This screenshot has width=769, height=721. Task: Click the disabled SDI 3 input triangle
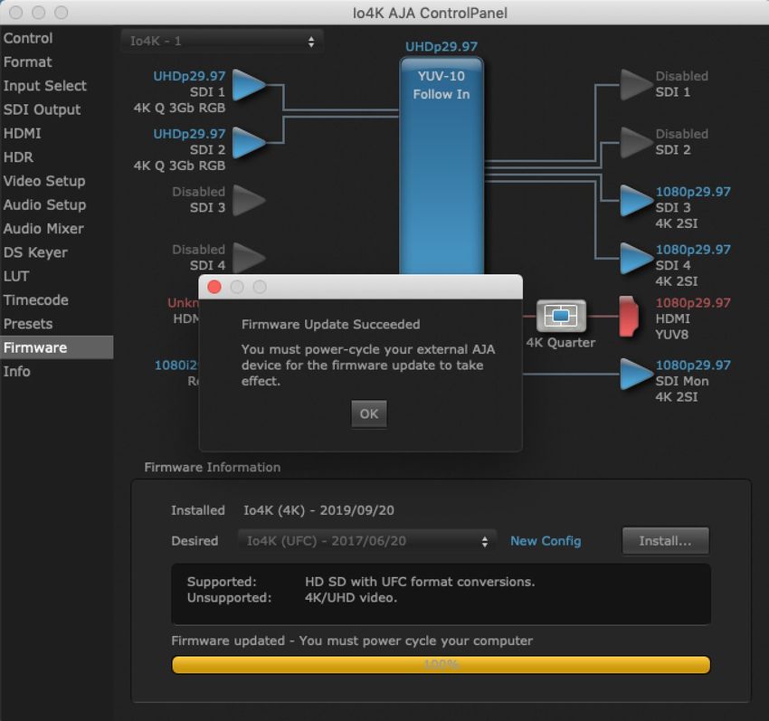click(249, 200)
